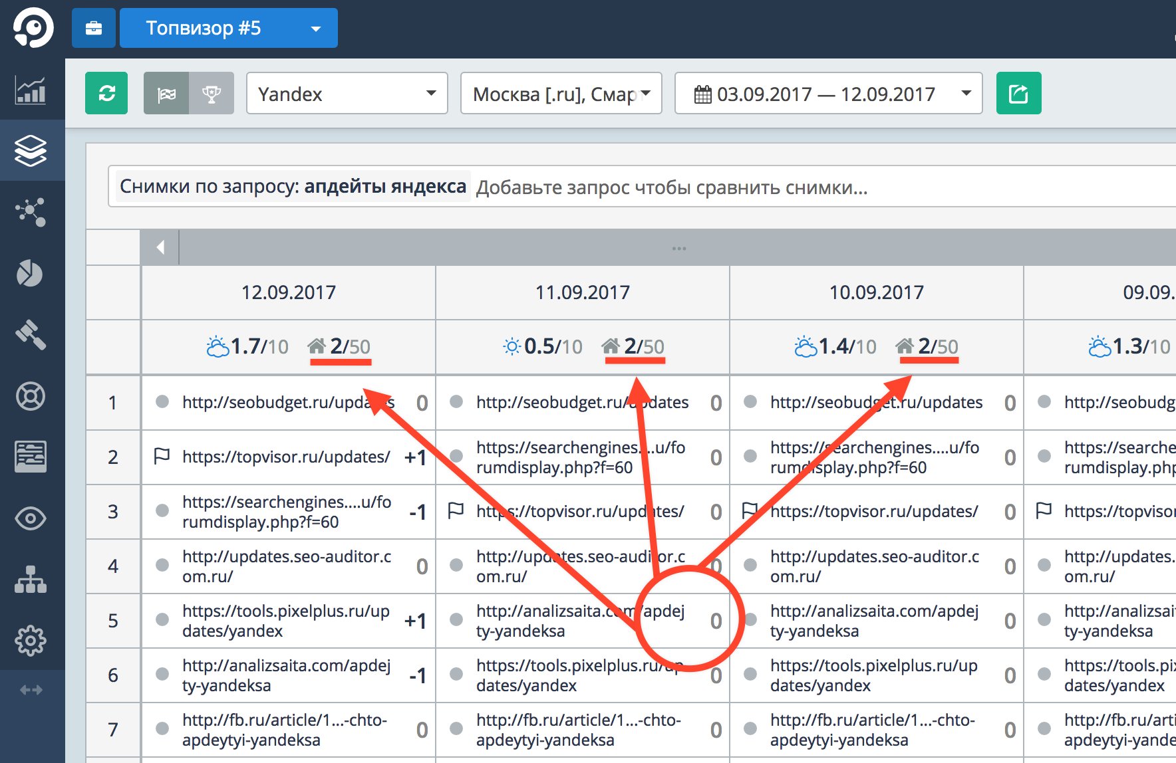This screenshot has height=763, width=1176.
Task: Switch to the trophy competitors toggle
Action: (212, 93)
